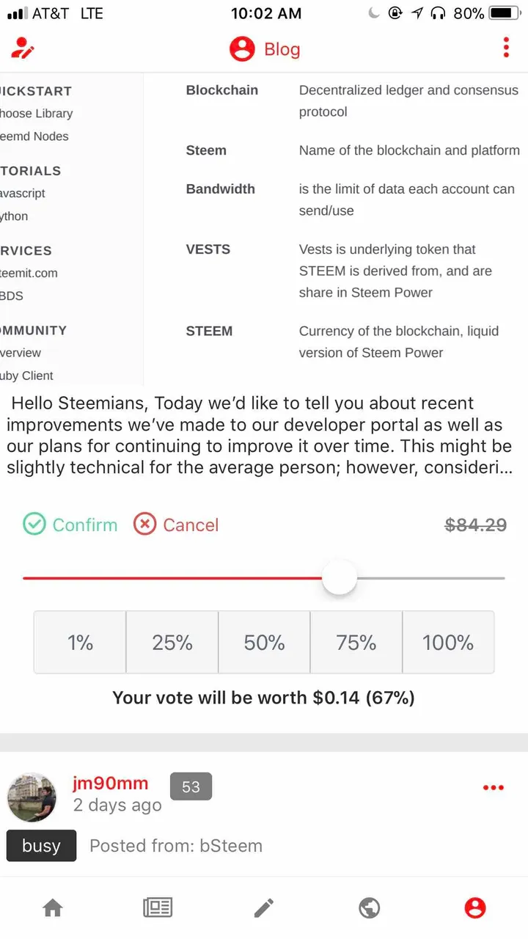Tap the jm90mm avatar thumbnail

click(32, 797)
